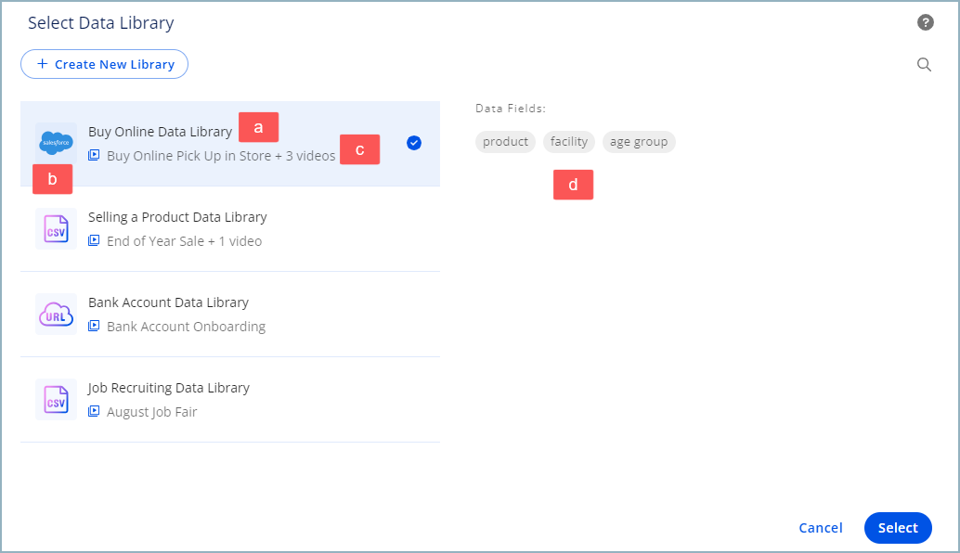The height and width of the screenshot is (553, 960).
Task: Toggle the blue selected checkmark on Buy Online library
Action: (414, 143)
